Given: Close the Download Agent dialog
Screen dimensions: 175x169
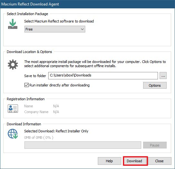Looking at the screenshot, I should 160,161.
